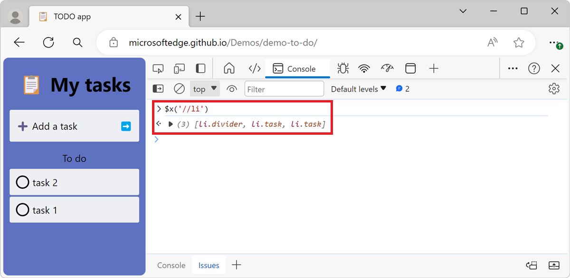Switch to the Issues tab

pos(209,265)
